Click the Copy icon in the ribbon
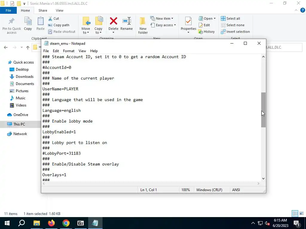306x229 pixels. [28, 21]
